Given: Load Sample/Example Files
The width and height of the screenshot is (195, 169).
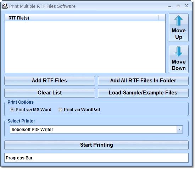Looking at the screenshot, I should click(143, 93).
